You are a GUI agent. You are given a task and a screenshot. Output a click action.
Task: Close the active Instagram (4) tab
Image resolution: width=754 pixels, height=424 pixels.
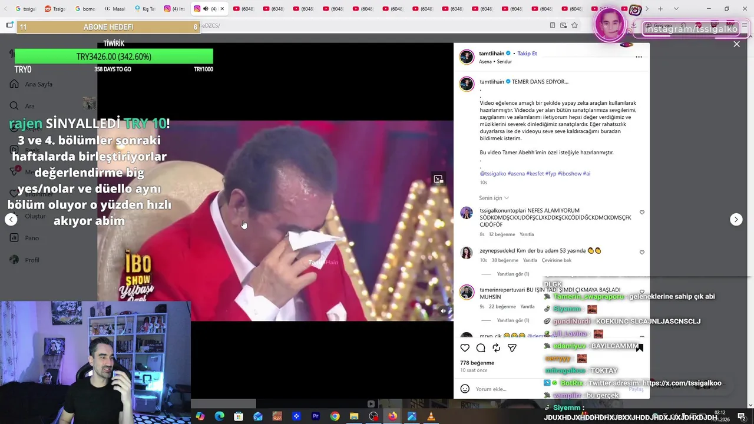click(222, 9)
